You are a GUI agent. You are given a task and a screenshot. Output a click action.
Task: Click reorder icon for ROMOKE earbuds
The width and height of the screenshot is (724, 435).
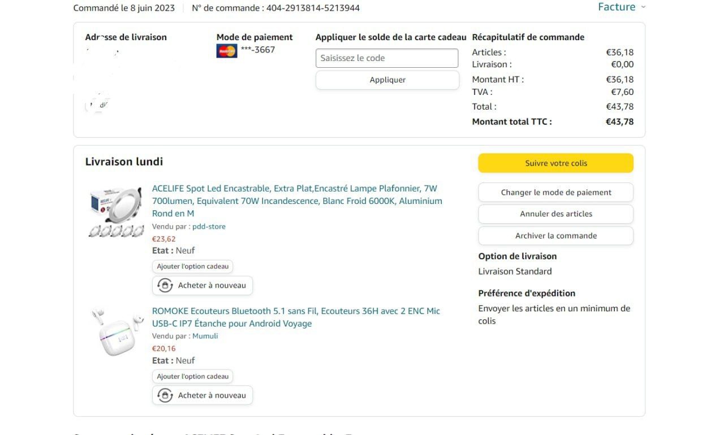165,395
